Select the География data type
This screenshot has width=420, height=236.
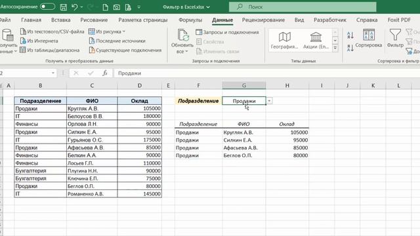coord(284,40)
